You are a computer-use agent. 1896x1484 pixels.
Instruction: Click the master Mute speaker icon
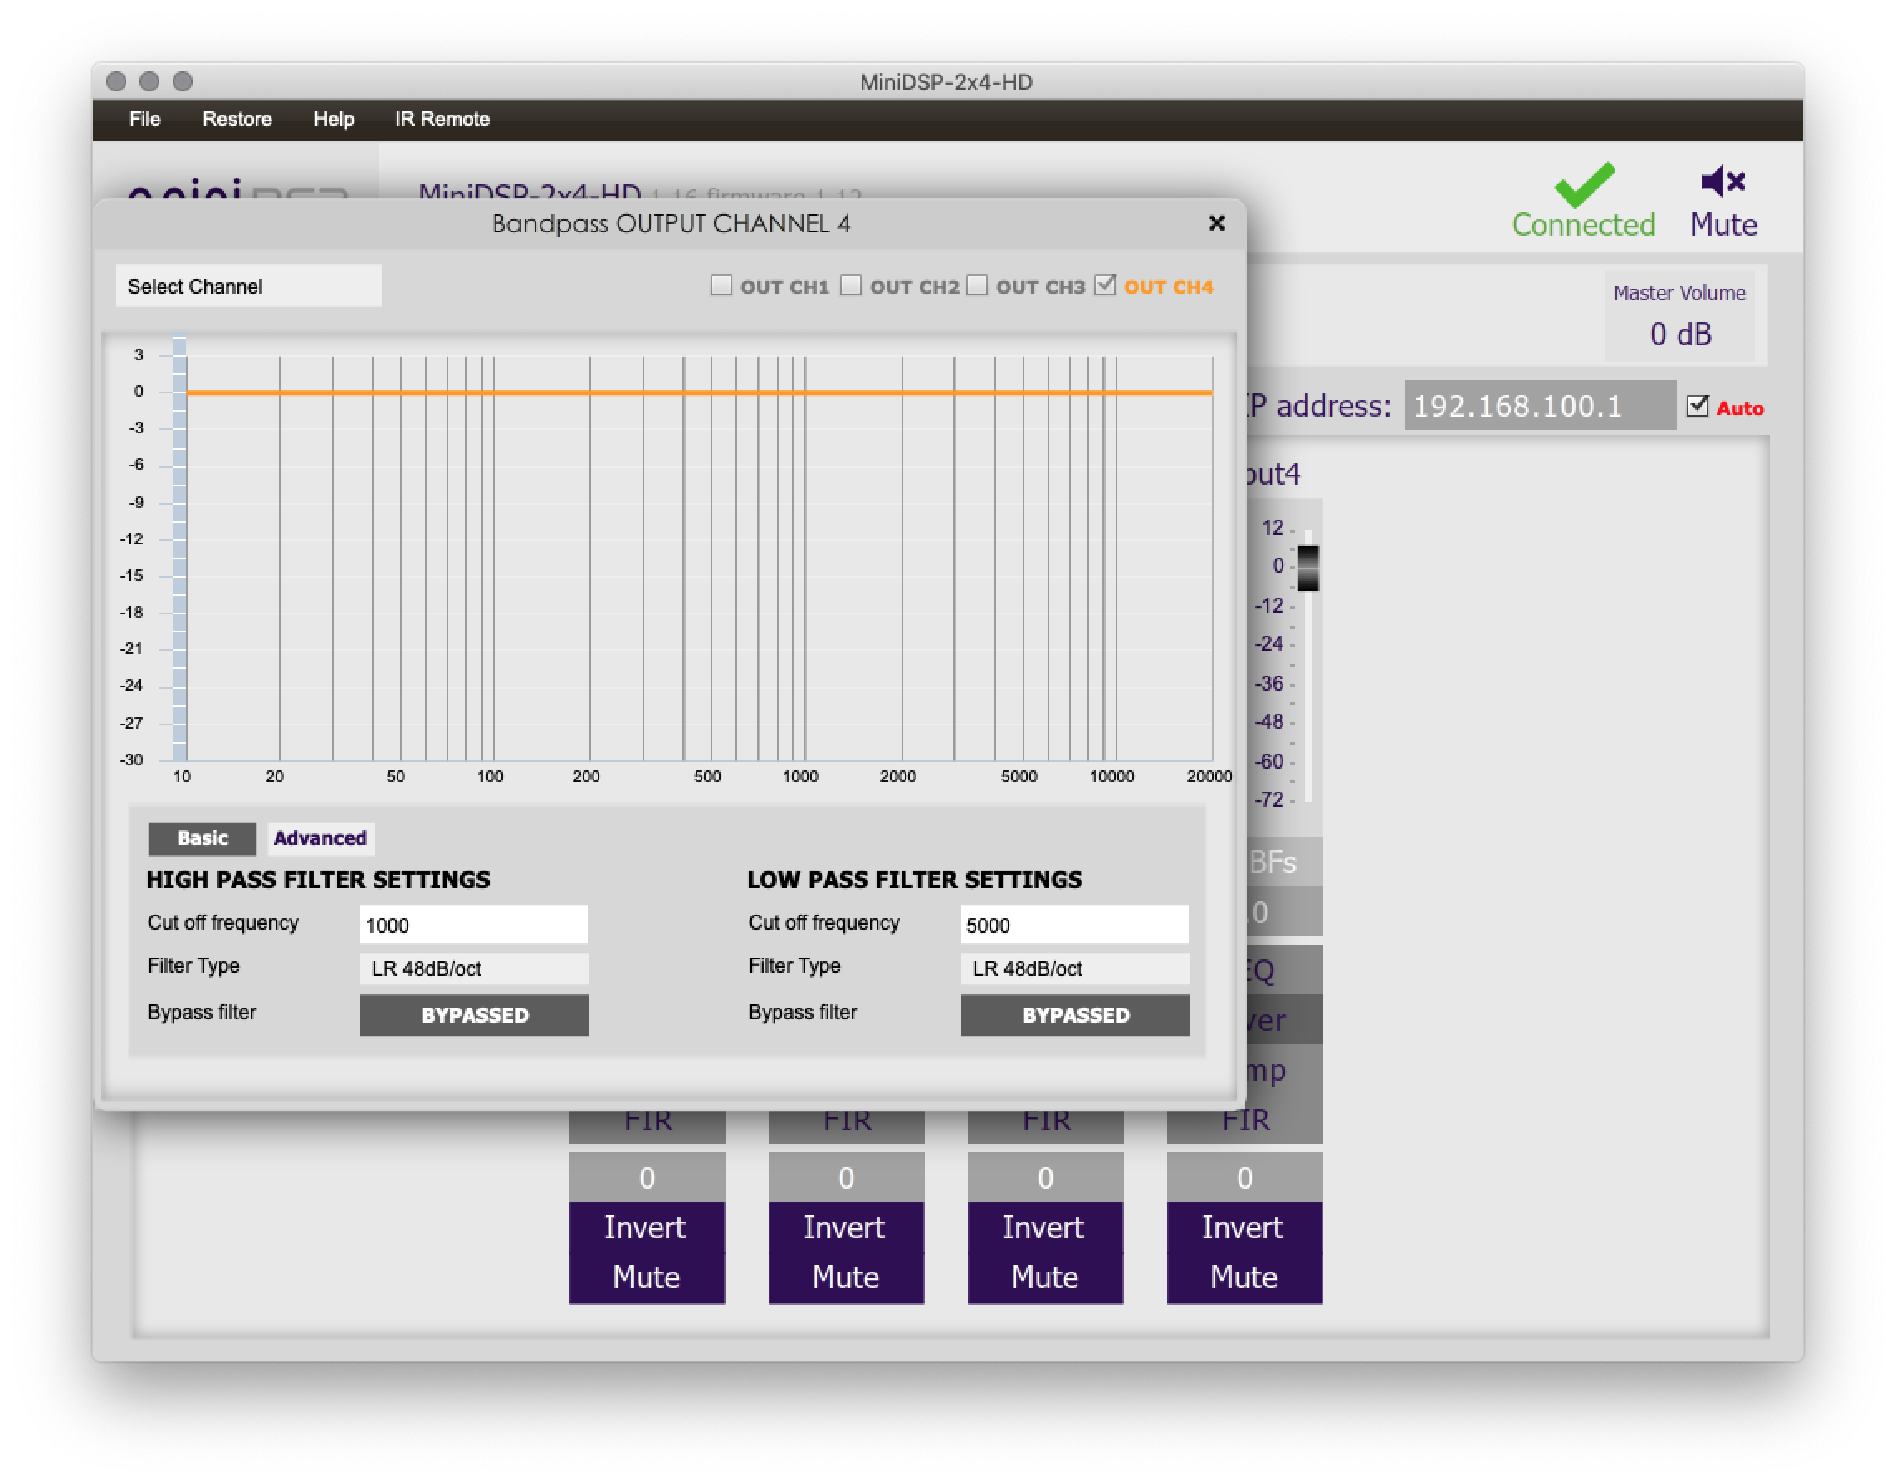pos(1723,182)
